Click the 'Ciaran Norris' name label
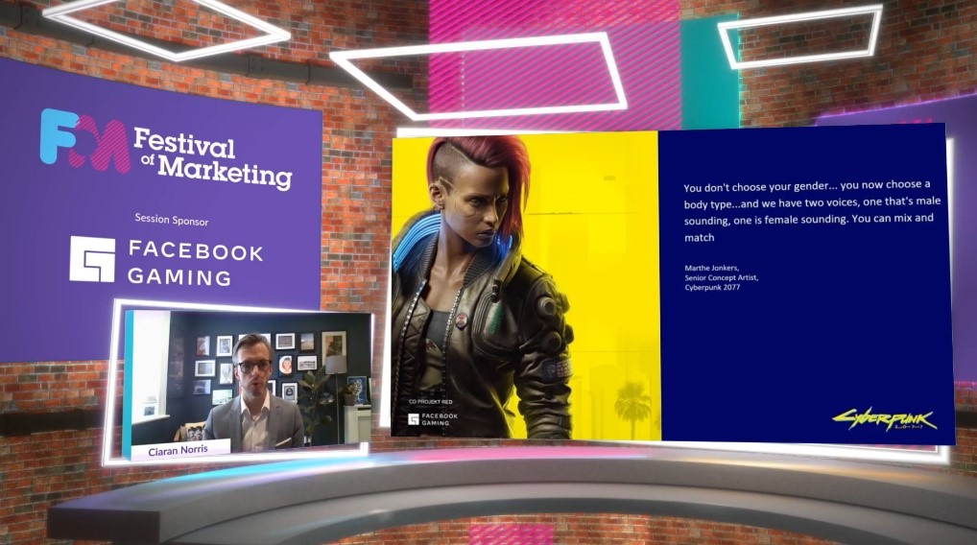 coord(179,450)
